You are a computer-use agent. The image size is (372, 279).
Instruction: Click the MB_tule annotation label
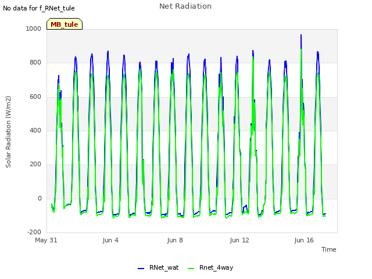pyautogui.click(x=65, y=24)
